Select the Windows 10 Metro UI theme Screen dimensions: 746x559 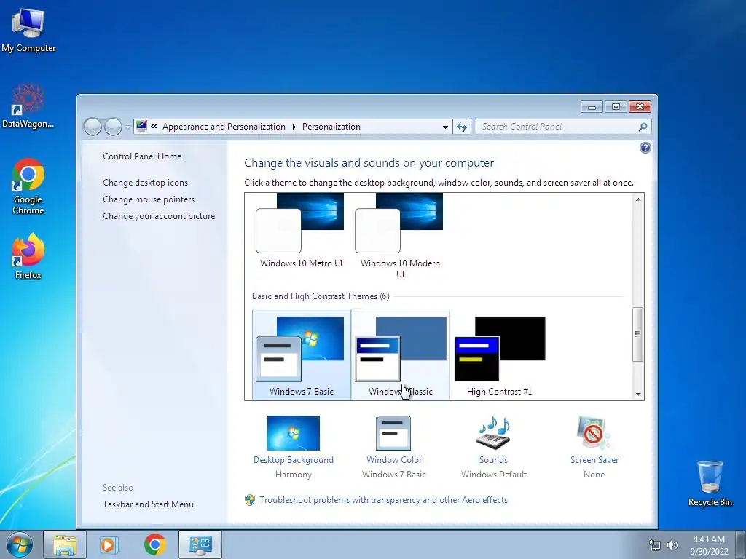click(301, 231)
